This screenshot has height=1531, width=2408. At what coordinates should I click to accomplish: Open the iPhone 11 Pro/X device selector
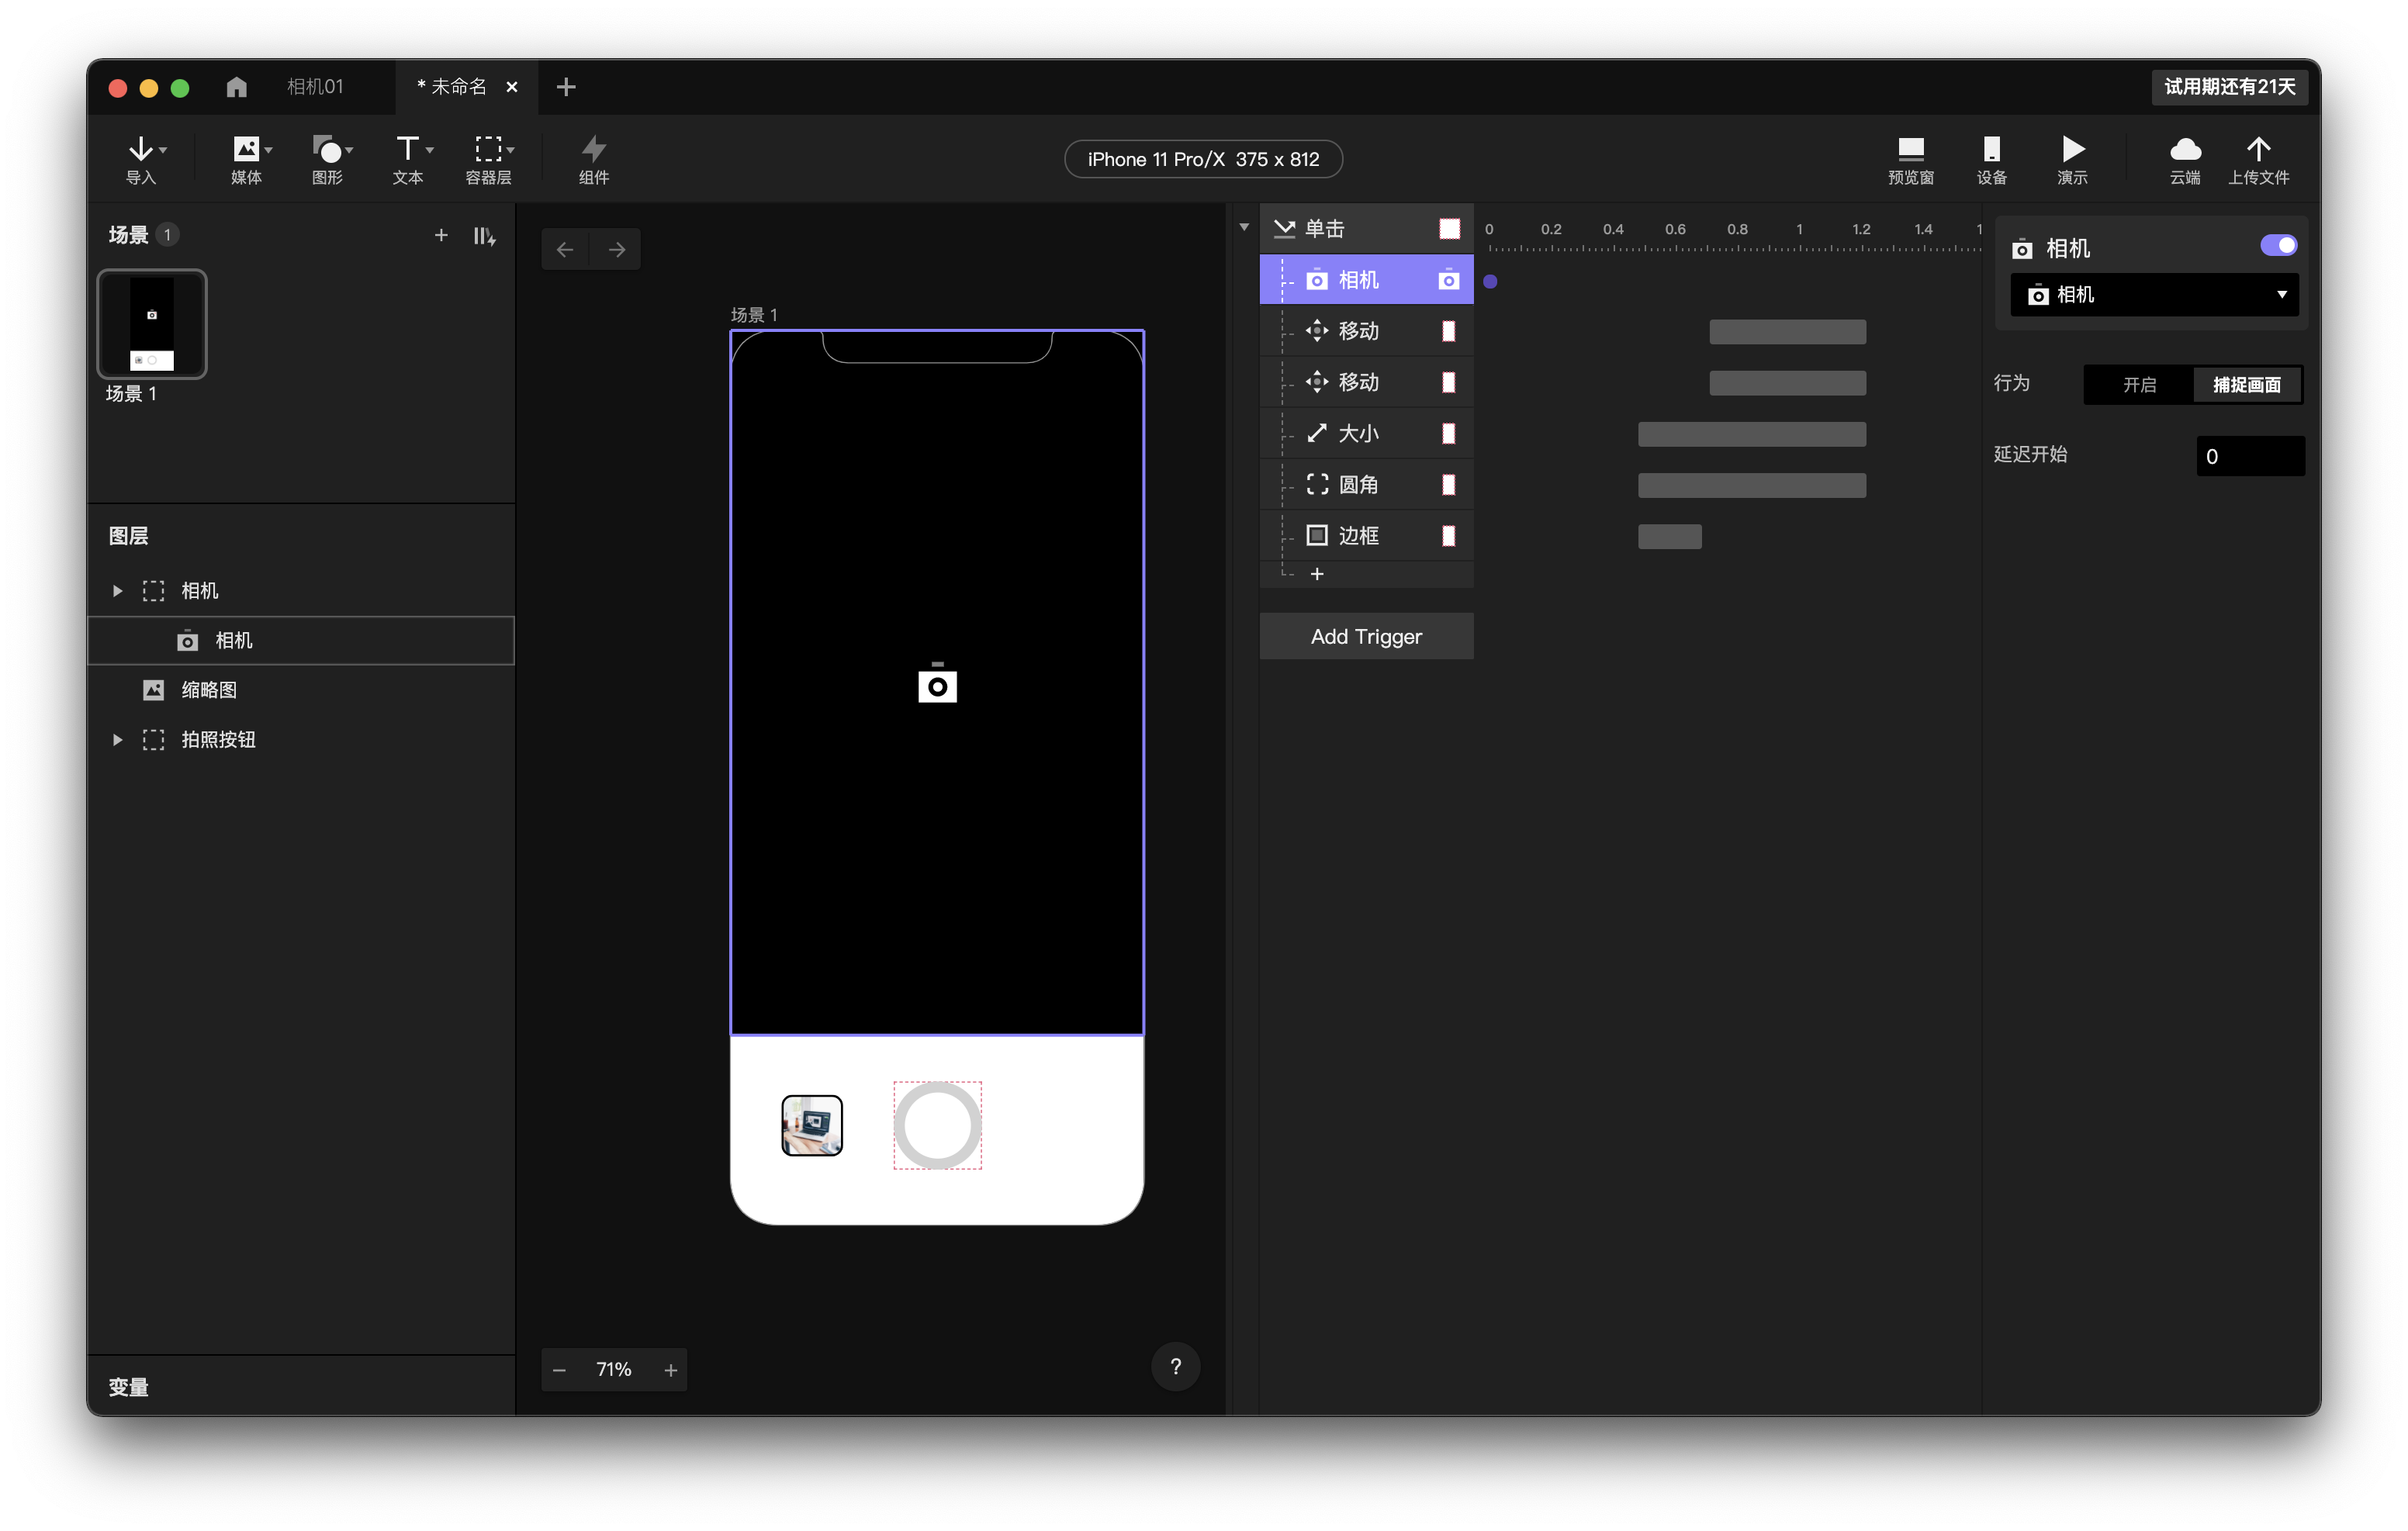tap(1203, 159)
